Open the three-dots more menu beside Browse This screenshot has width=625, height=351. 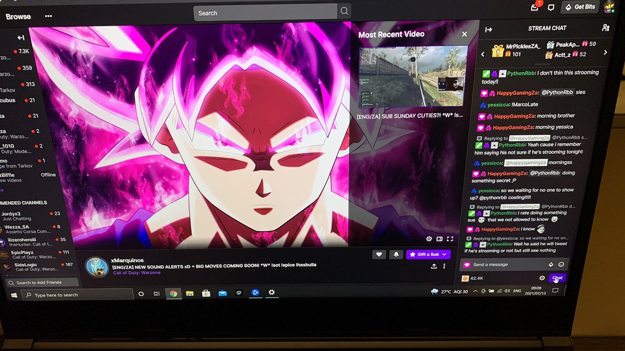(48, 16)
